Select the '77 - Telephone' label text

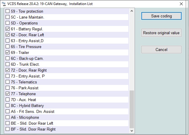point(23,94)
